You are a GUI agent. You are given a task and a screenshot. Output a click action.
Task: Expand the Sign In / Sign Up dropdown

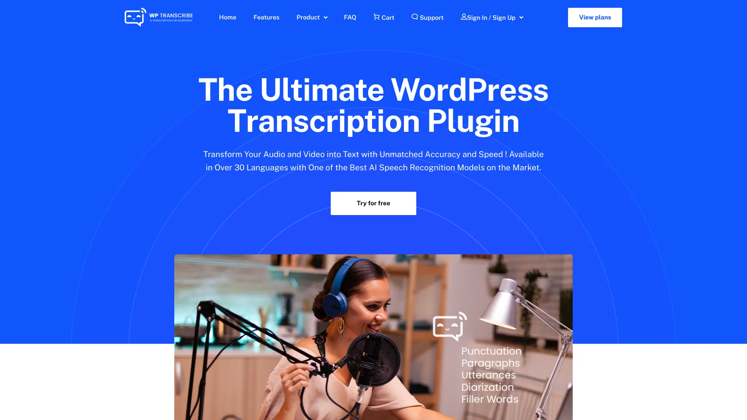click(491, 17)
